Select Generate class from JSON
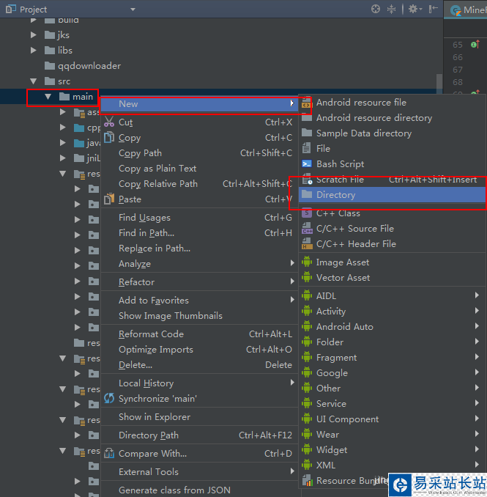The height and width of the screenshot is (497, 487). pyautogui.click(x=199, y=490)
